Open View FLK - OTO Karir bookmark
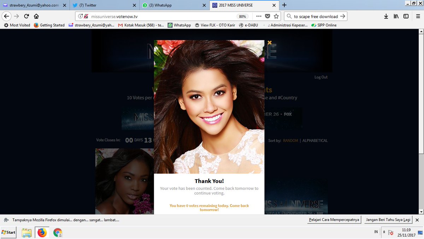The image size is (424, 239). (216, 25)
